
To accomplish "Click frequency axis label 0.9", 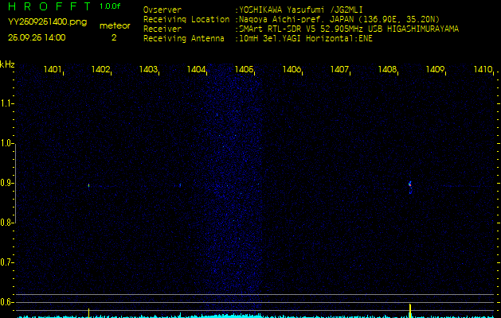I will coord(6,183).
